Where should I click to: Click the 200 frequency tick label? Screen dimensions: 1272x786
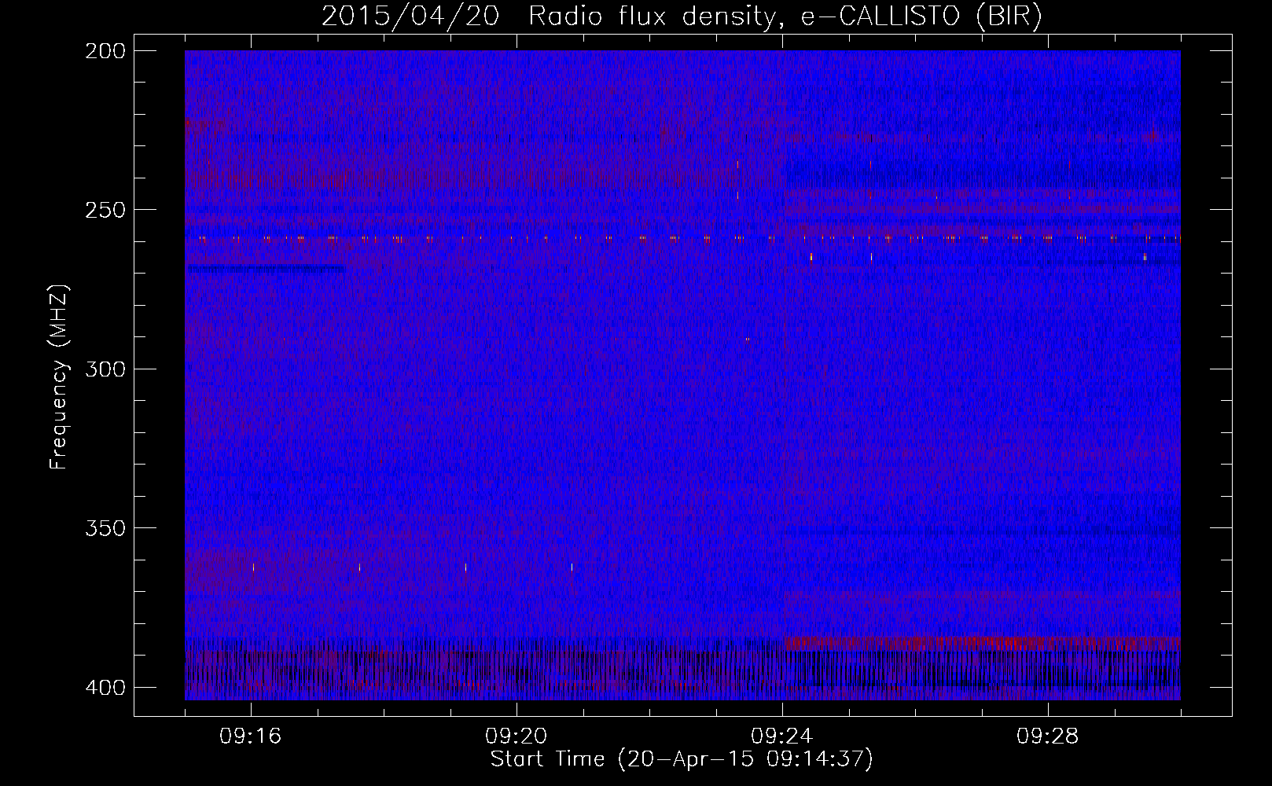pos(105,51)
